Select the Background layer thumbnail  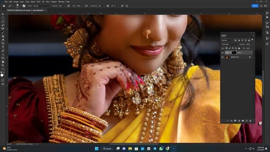pyautogui.click(x=227, y=57)
